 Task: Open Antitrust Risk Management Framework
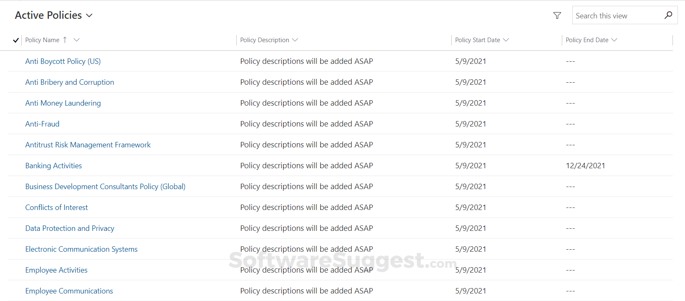(x=88, y=145)
